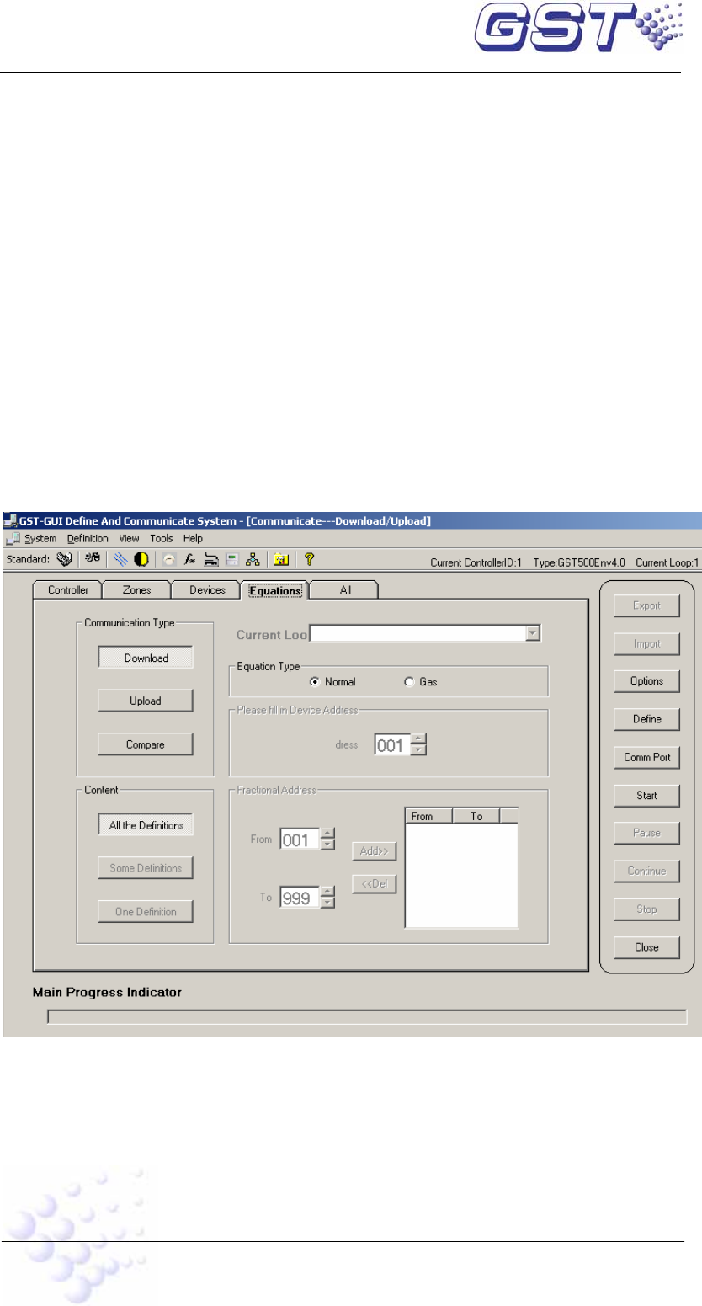
Task: Select the Equations tab
Action: 275,590
